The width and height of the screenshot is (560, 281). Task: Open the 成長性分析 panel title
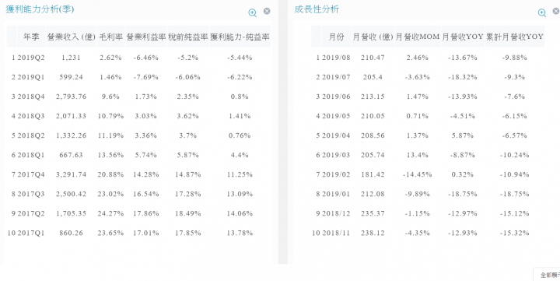click(317, 9)
